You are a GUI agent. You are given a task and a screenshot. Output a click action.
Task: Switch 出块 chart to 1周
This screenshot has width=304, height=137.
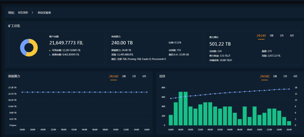tap(275, 76)
